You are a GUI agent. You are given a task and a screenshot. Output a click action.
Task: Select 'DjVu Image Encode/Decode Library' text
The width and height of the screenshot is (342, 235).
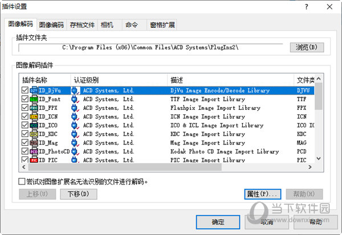pos(220,90)
